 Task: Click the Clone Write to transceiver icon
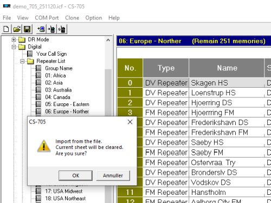(51, 29)
